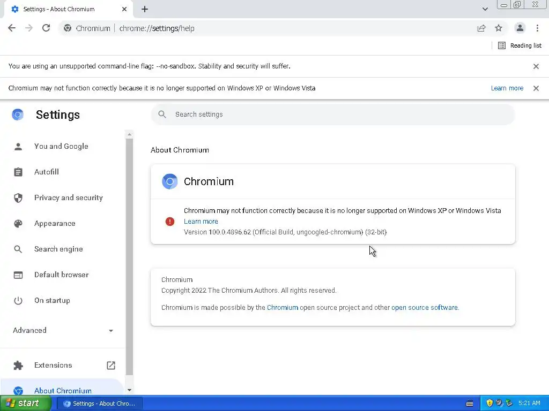Click the magnifier icon beside Search engine

click(18, 249)
